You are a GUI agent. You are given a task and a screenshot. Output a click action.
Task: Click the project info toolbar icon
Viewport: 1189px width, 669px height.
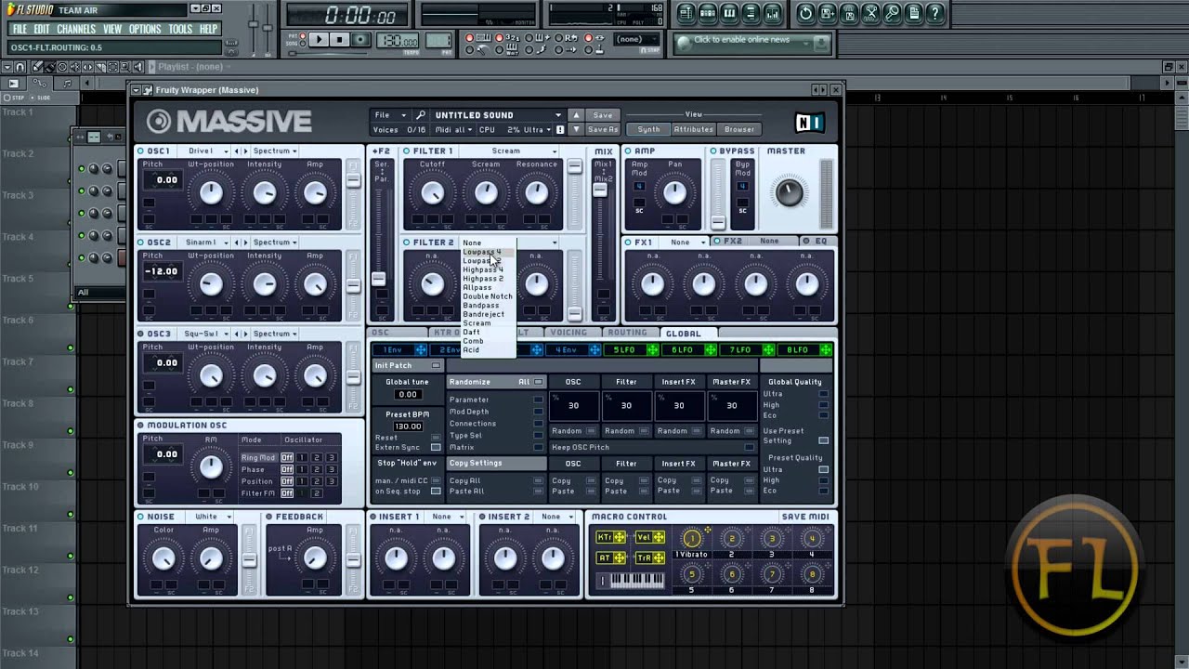913,13
